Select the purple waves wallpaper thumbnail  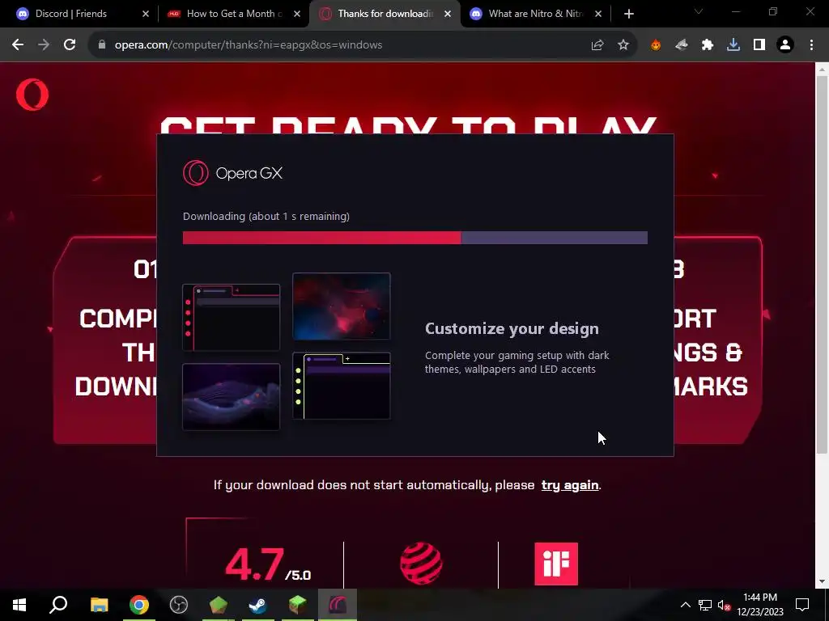(231, 396)
